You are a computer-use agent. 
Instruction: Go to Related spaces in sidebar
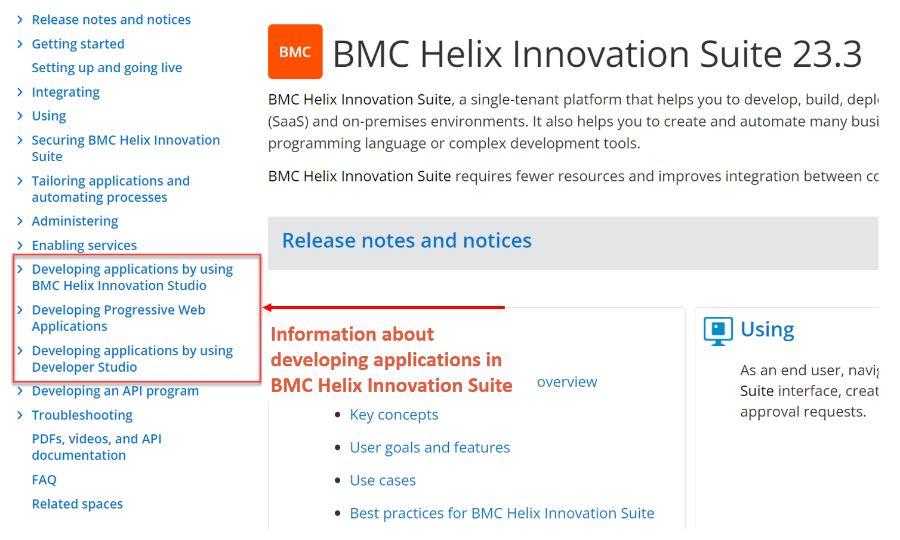pos(78,504)
